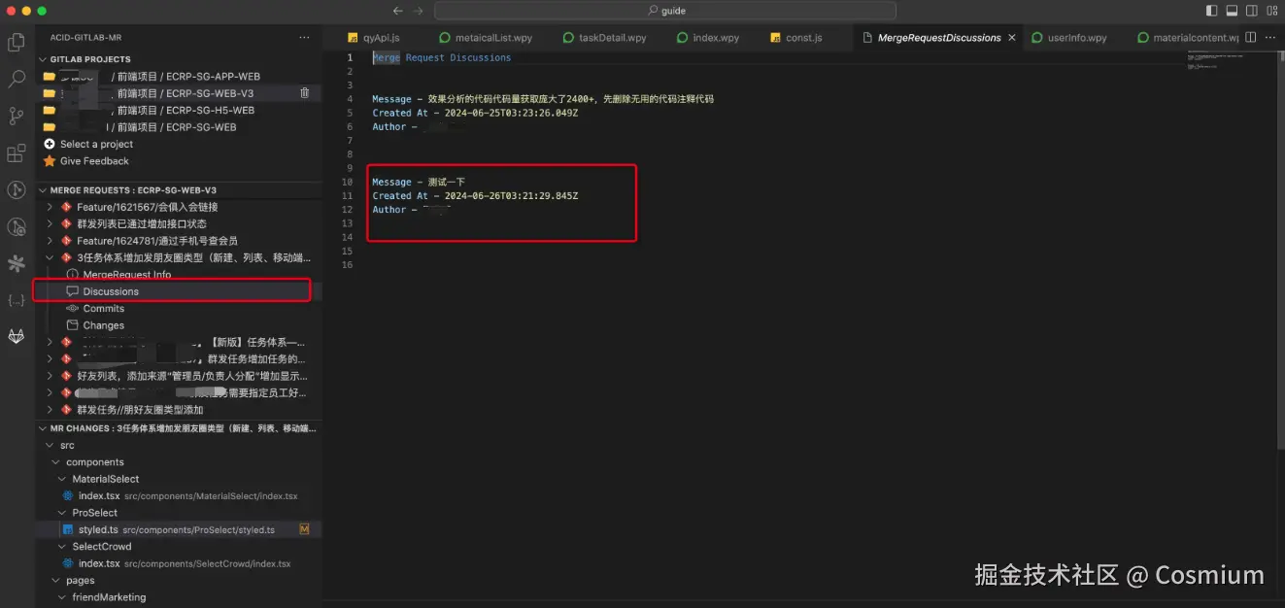Toggle secondary sidebar layout icon
The width and height of the screenshot is (1285, 608).
pyautogui.click(x=1252, y=11)
